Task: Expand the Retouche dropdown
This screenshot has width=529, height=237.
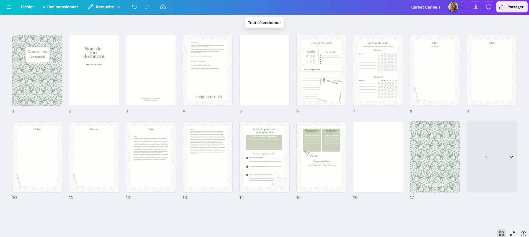Action: tap(118, 7)
